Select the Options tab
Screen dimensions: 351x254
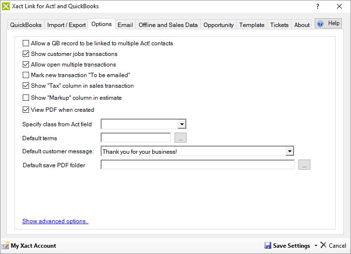[x=102, y=24]
